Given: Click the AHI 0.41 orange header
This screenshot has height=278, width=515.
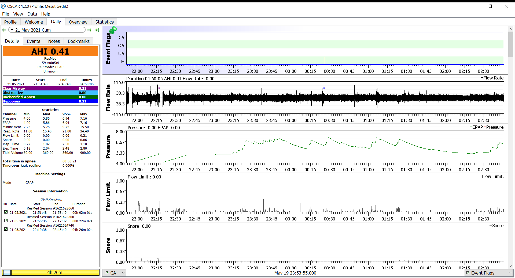Looking at the screenshot, I should (50, 51).
